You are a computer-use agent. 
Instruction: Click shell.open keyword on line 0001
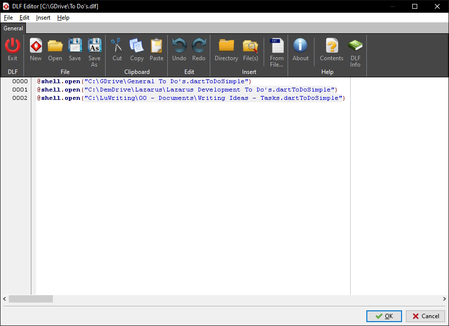pyautogui.click(x=61, y=90)
